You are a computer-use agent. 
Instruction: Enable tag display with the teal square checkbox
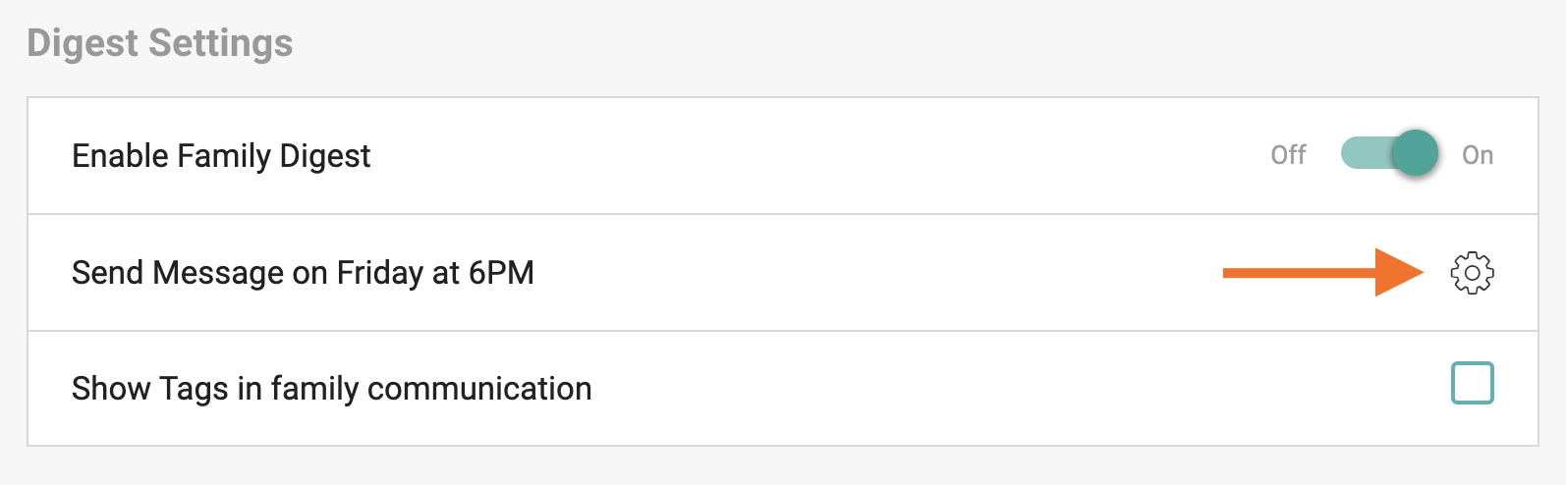click(1472, 383)
